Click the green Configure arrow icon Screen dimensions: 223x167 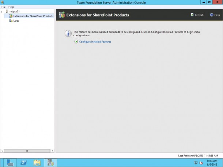[x=76, y=42]
